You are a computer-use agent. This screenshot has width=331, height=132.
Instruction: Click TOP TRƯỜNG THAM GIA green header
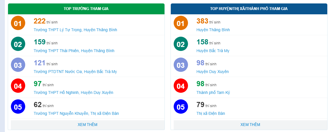(86, 9)
